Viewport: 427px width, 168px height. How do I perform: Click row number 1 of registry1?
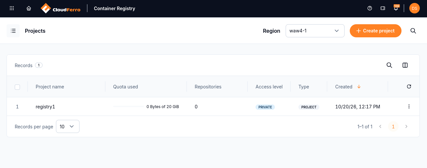click(17, 106)
